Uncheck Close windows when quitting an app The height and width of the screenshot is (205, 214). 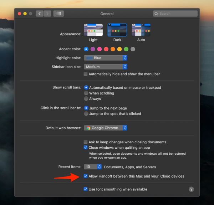coord(86,148)
